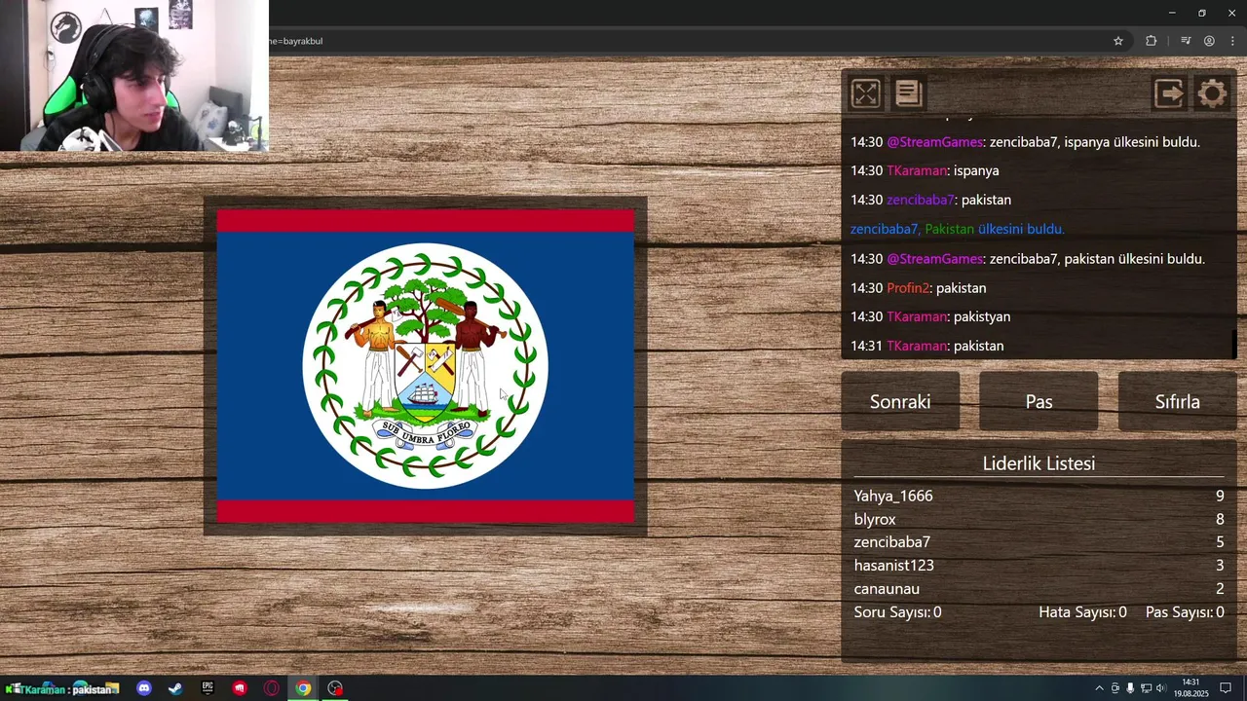
Task: Open Discord from the taskbar
Action: (144, 688)
